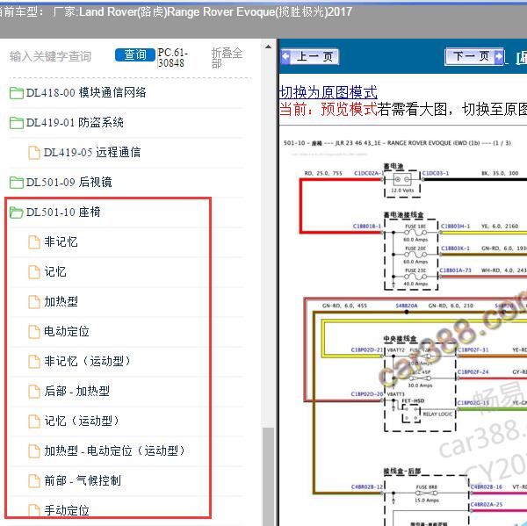Screen dimensions: 527x526
Task: Click connector label C1DC03-1
Action: pyautogui.click(x=436, y=173)
